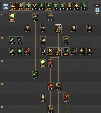101x113 pixels.
Task: Select the golden eye ring skill in the top bar
Action: click(x=69, y=6)
